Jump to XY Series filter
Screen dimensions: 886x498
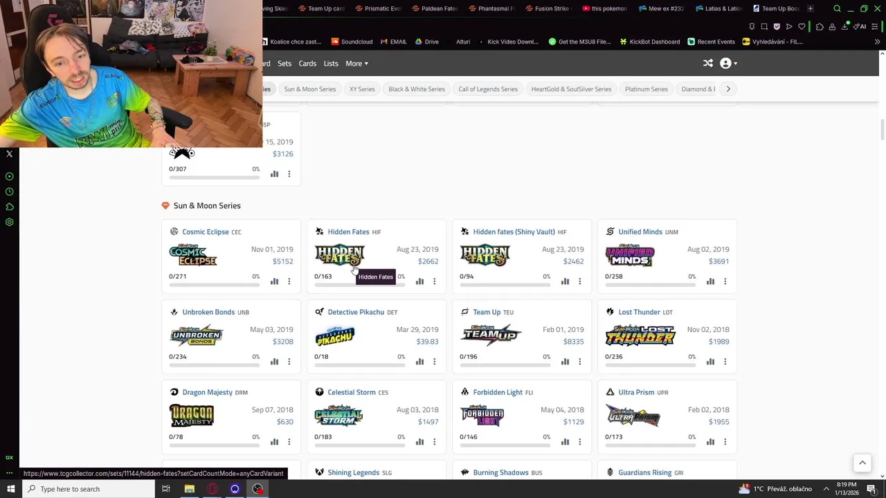tap(362, 89)
